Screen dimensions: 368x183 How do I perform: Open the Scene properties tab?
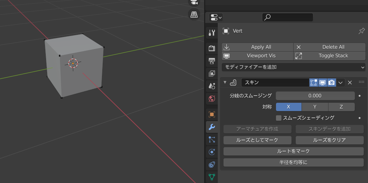(x=212, y=86)
